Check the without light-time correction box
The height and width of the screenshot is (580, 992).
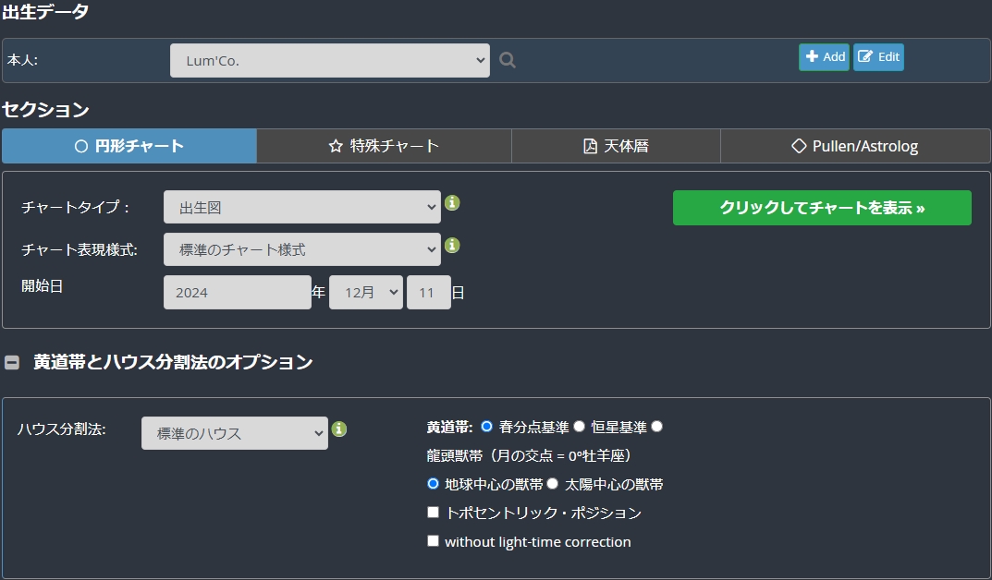click(433, 541)
